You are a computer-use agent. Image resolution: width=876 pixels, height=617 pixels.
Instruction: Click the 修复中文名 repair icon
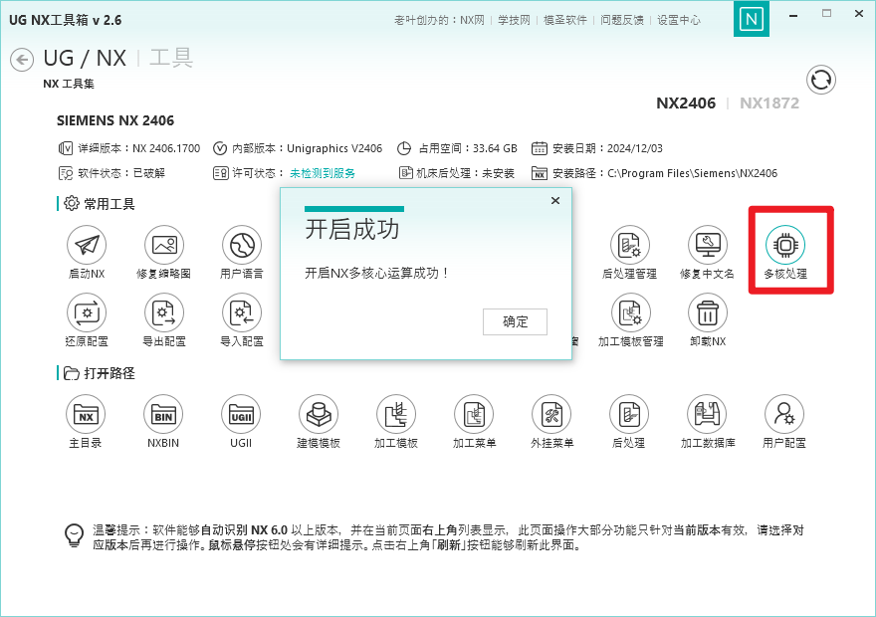pos(708,245)
